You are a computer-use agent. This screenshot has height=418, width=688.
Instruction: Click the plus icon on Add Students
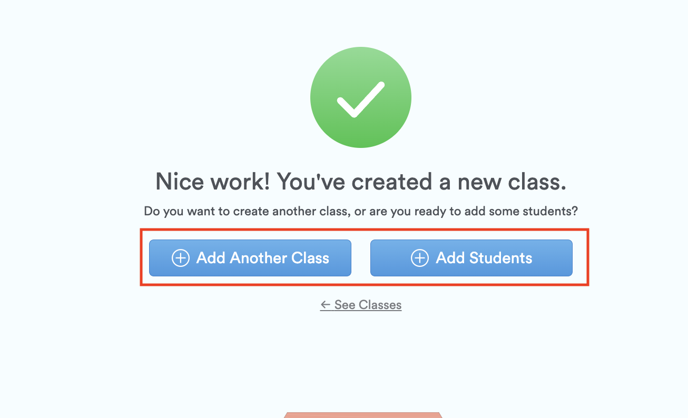pos(420,258)
